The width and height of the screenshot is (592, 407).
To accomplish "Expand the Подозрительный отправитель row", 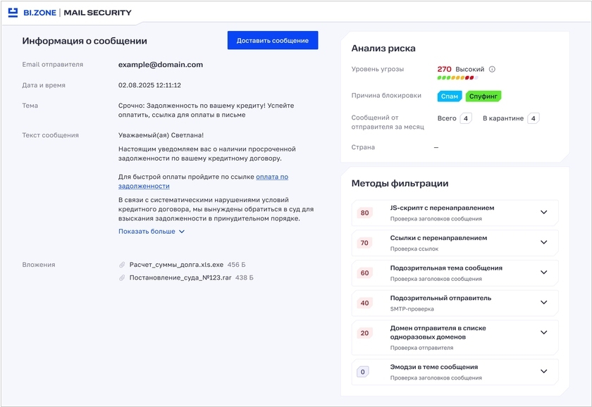I will [x=543, y=302].
